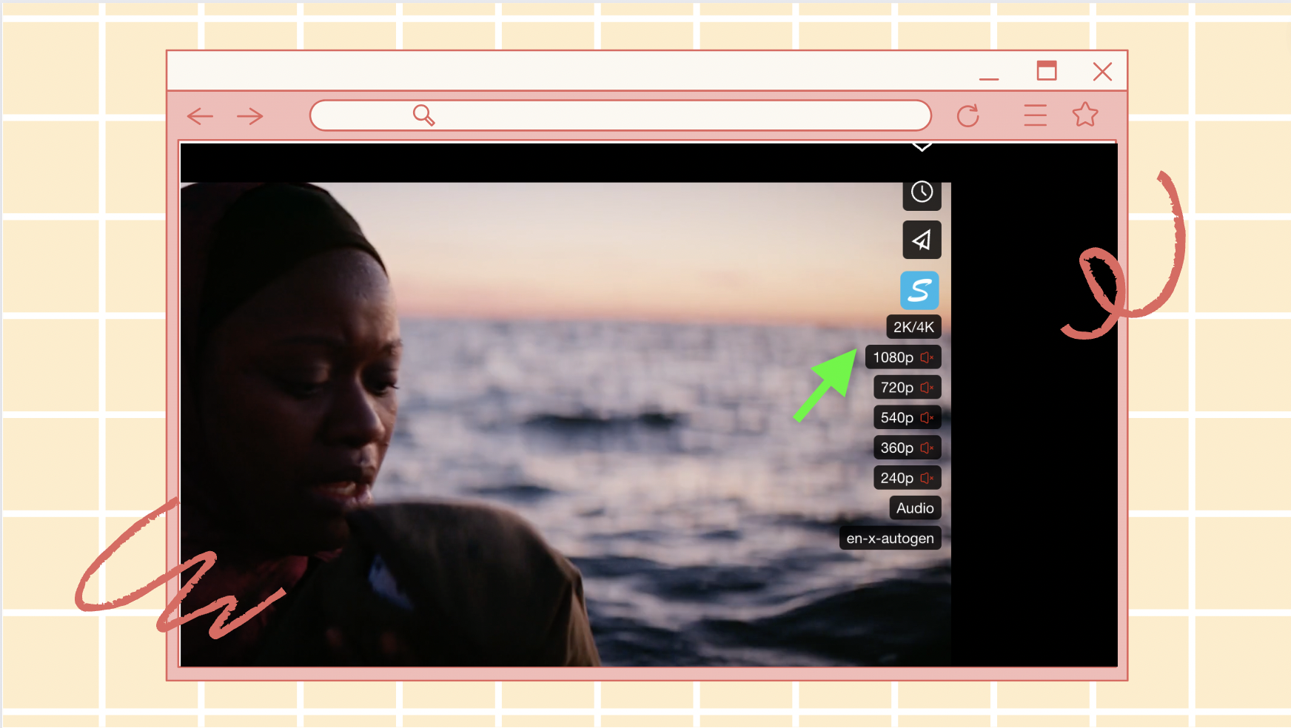Viewport: 1291px width, 728px height.
Task: Click the muted speaker icon beside 1080p
Action: click(x=927, y=357)
